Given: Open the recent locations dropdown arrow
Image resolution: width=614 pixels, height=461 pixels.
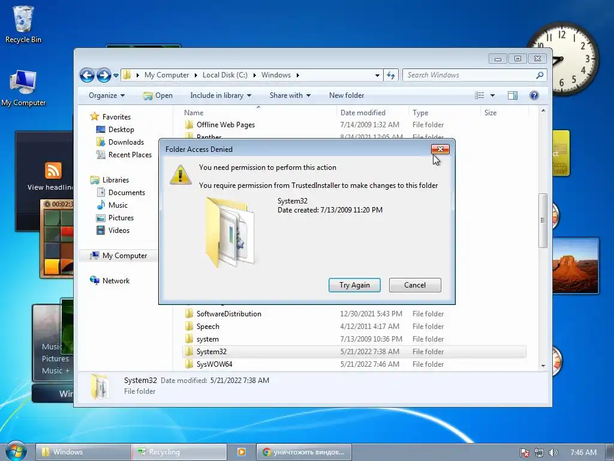Looking at the screenshot, I should click(116, 75).
